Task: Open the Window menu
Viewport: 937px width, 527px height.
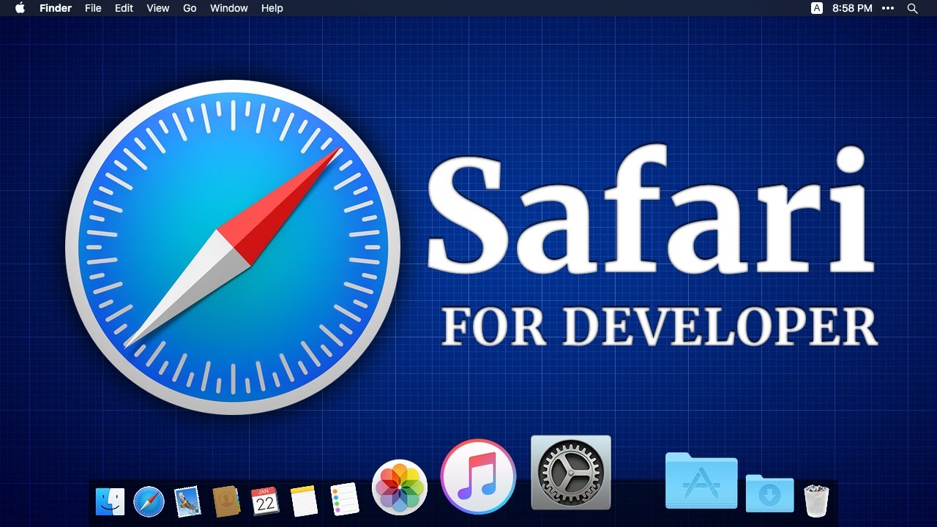Action: click(229, 8)
